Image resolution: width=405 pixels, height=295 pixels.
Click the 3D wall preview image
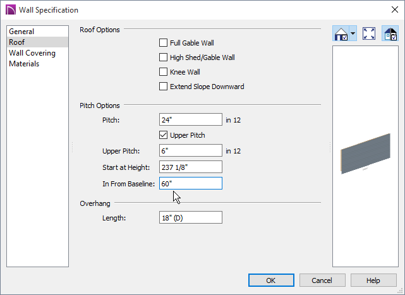(365, 154)
